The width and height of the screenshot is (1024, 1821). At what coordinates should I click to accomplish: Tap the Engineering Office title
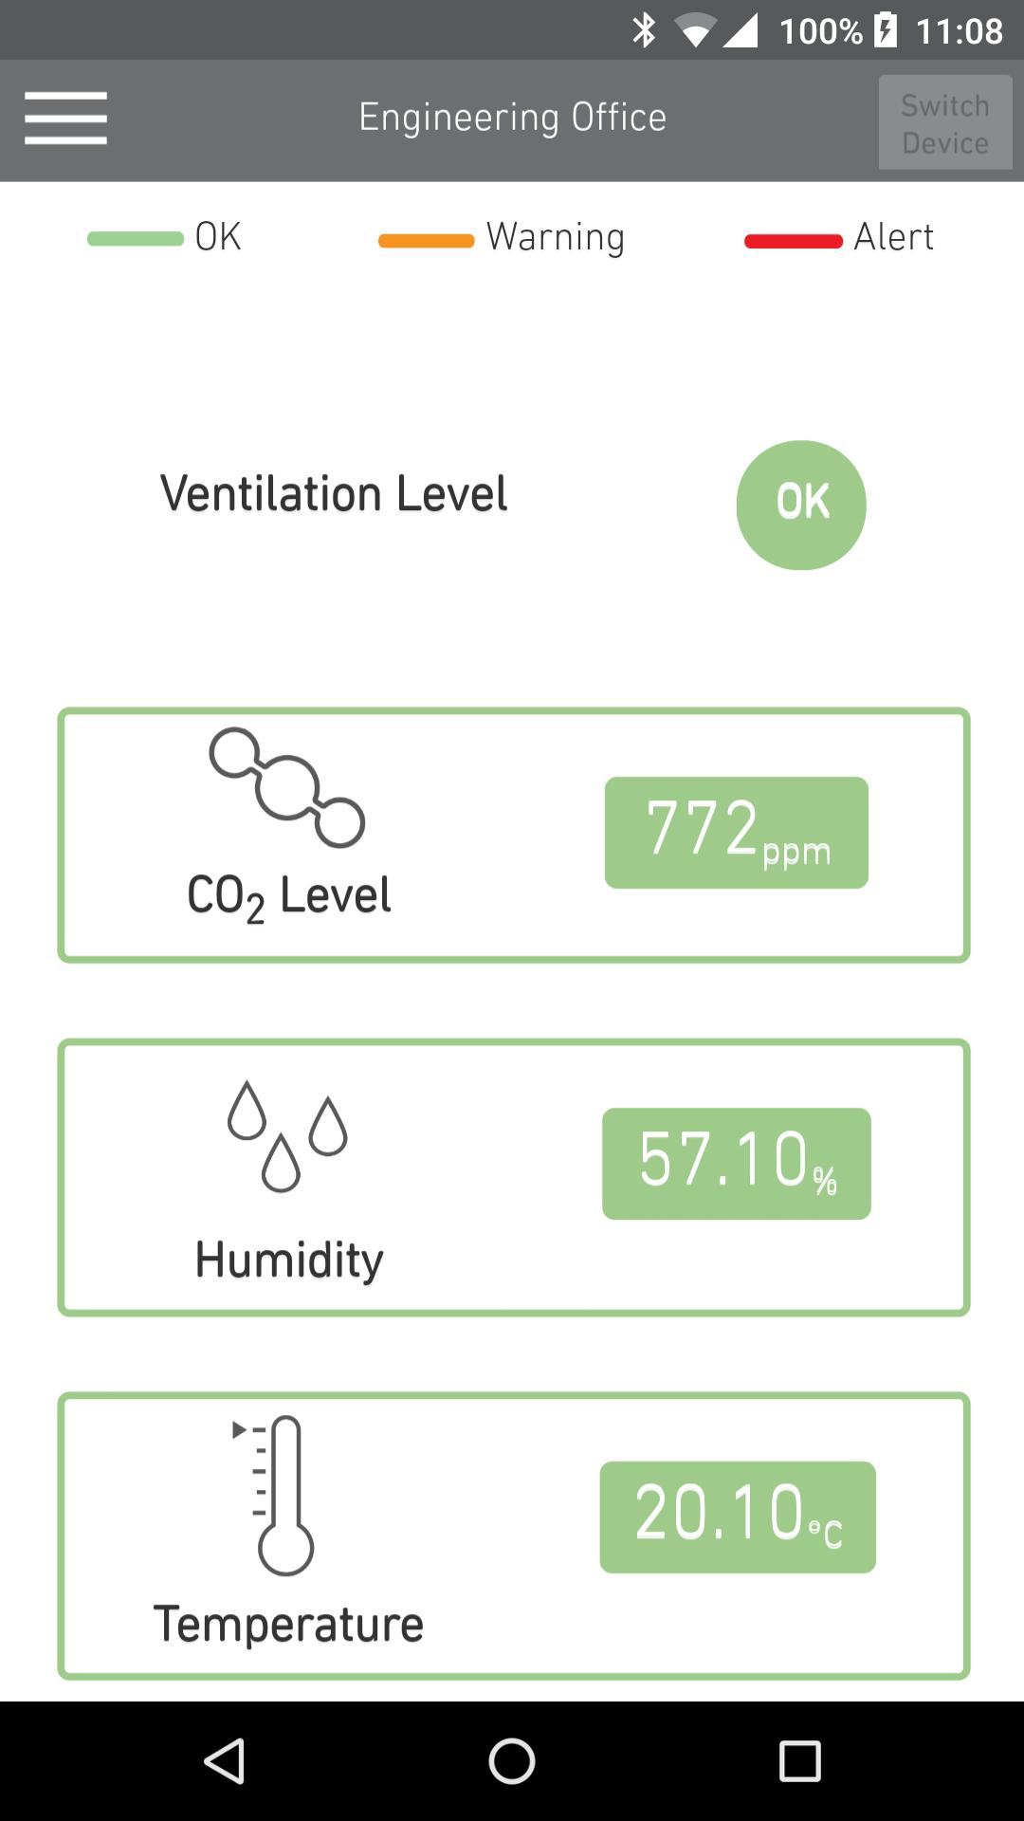click(512, 118)
